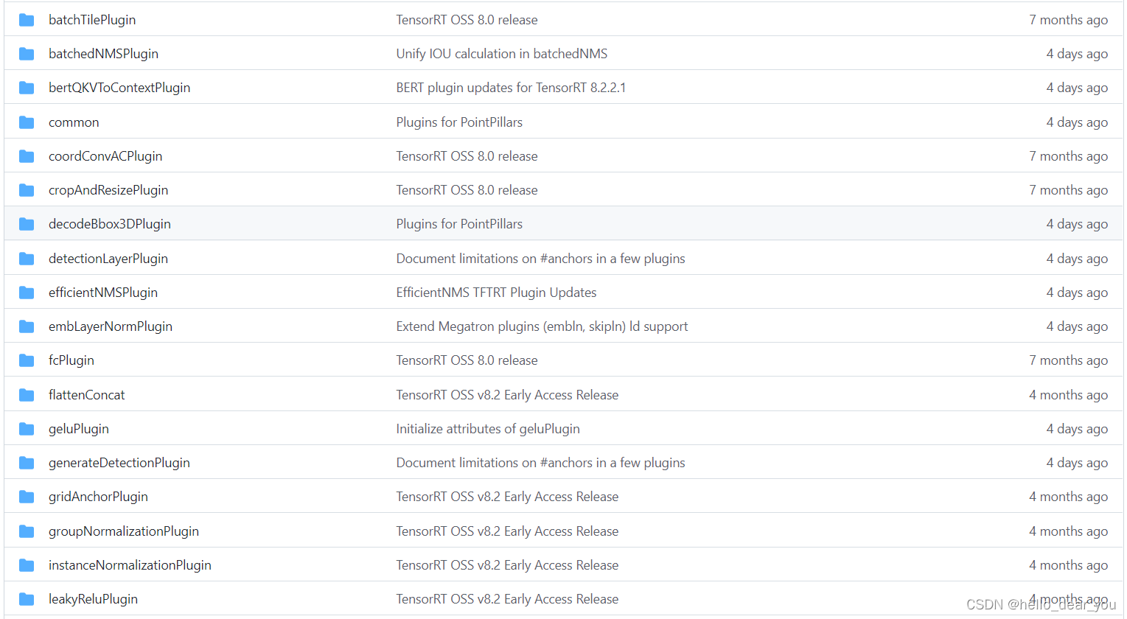Click the folder icon next to geluPlugin

tap(27, 428)
